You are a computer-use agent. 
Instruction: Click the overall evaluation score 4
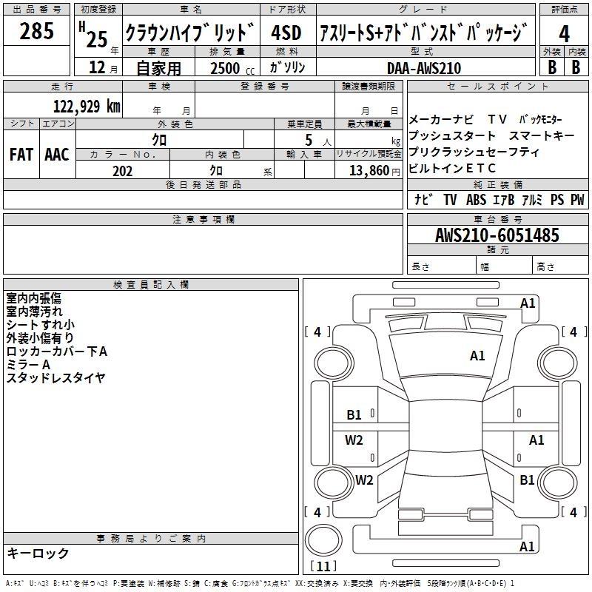(x=564, y=33)
